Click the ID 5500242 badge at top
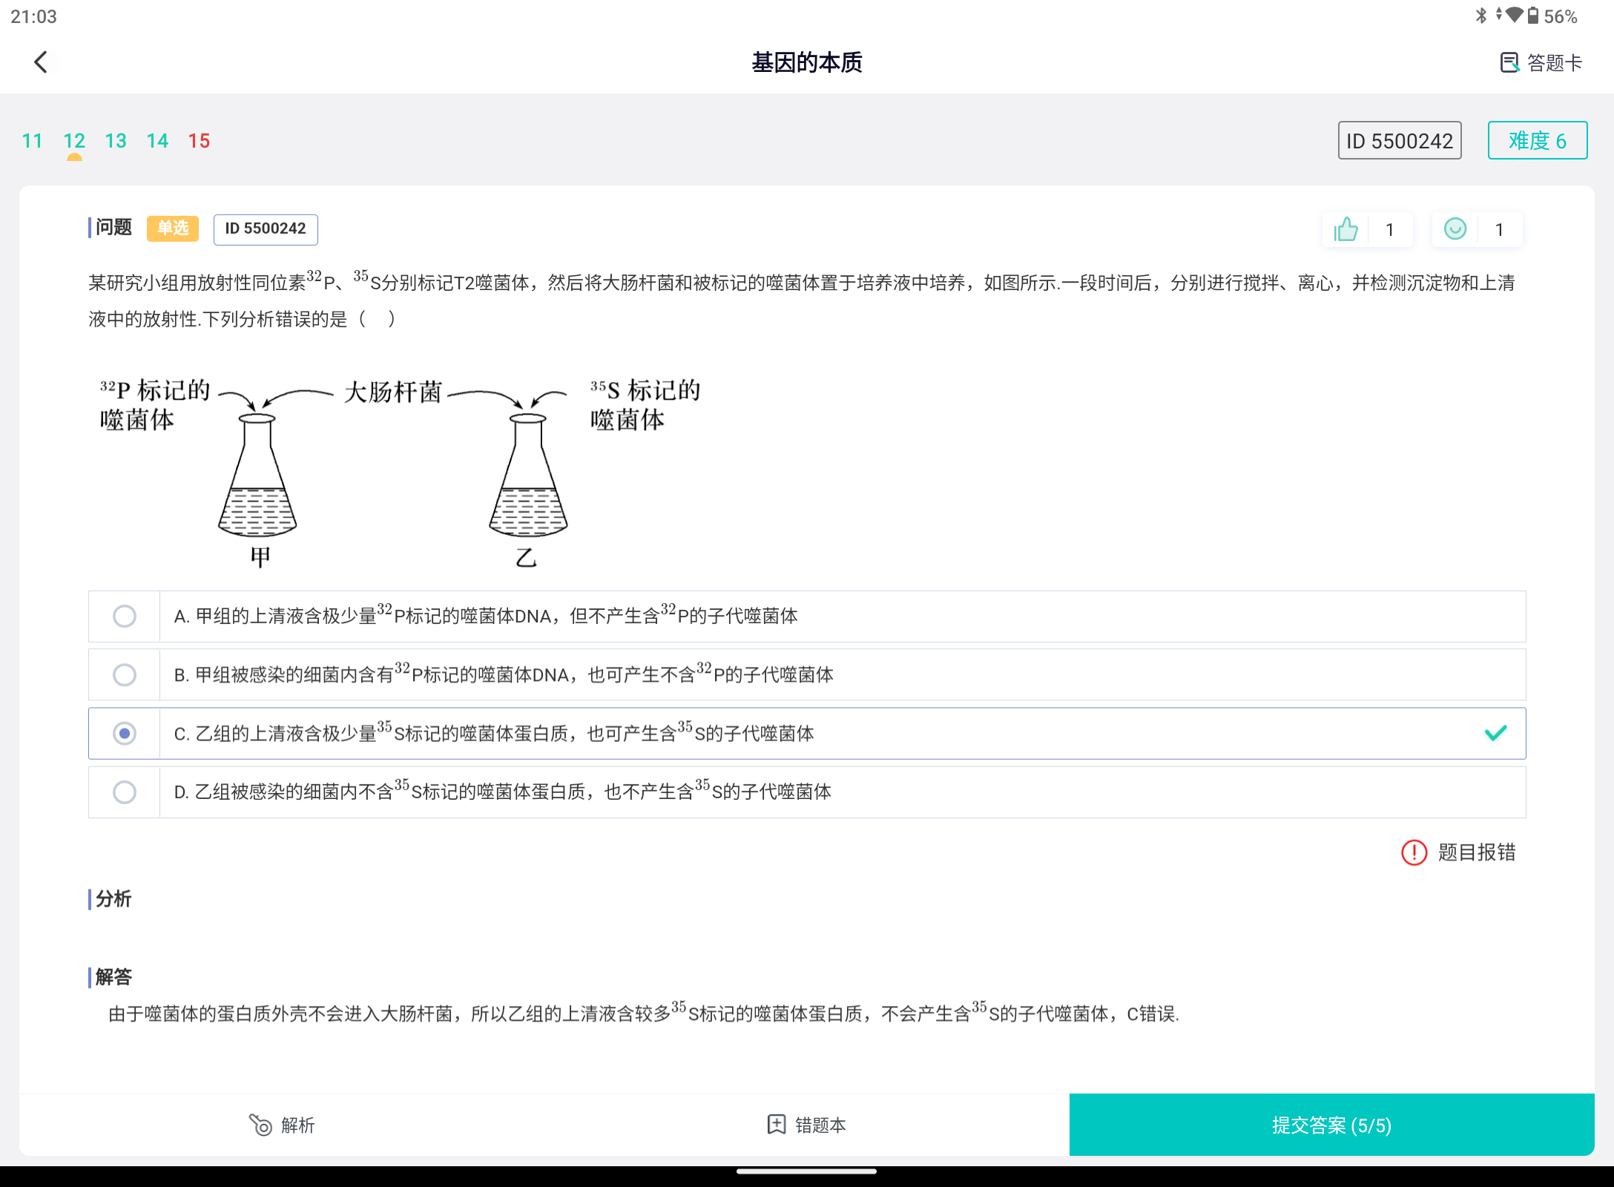This screenshot has width=1614, height=1187. tap(1400, 140)
